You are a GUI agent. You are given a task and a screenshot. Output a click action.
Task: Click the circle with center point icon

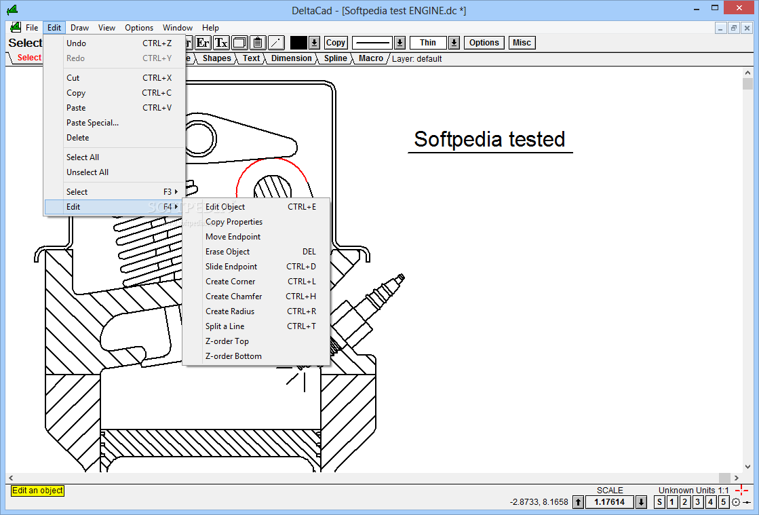(x=736, y=502)
